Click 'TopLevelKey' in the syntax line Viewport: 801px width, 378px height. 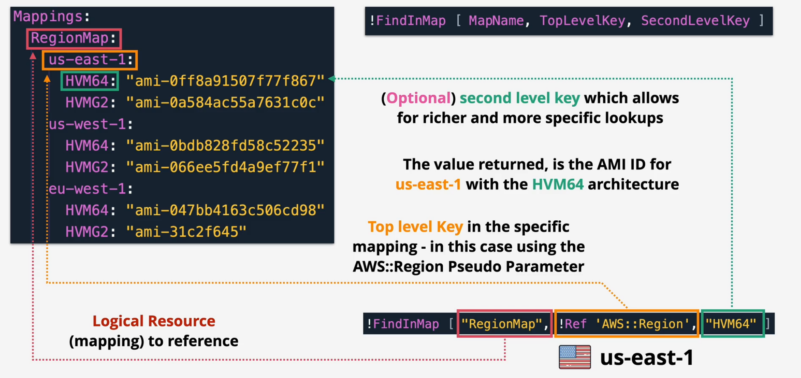tap(582, 21)
